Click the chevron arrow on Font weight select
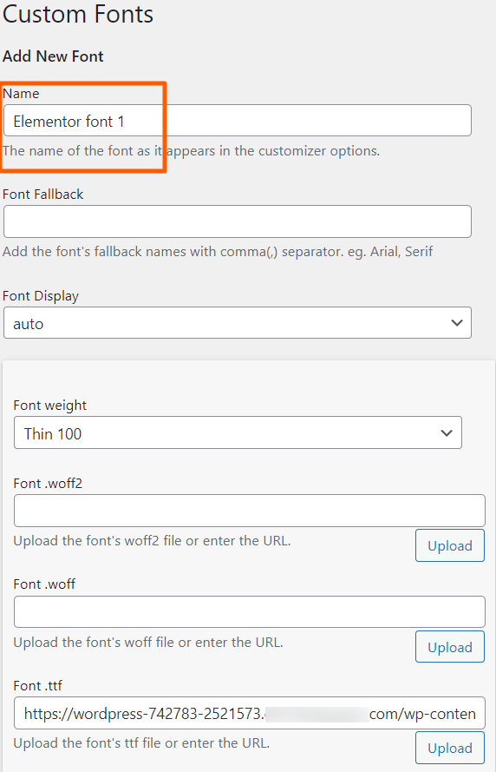 tap(447, 433)
